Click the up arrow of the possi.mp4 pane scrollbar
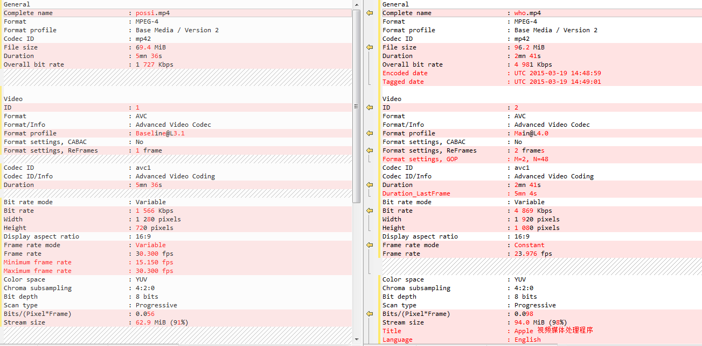The image size is (702, 346). click(356, 4)
